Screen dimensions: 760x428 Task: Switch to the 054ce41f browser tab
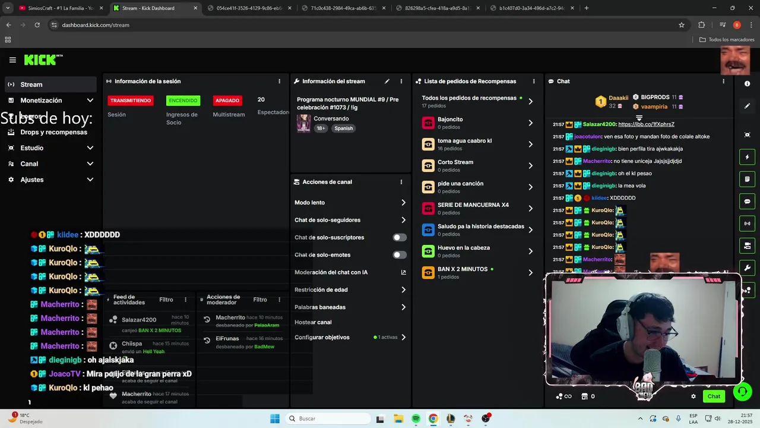tap(249, 8)
